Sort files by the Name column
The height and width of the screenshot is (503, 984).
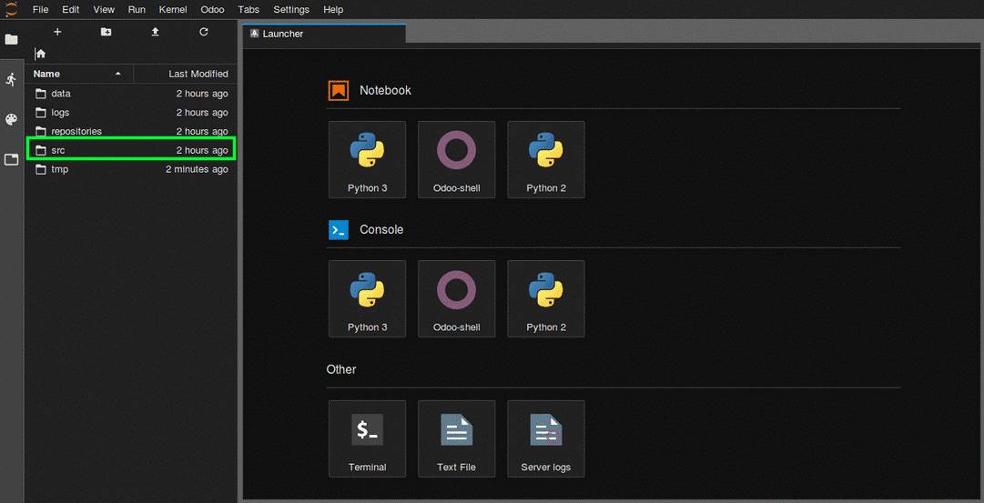click(79, 74)
